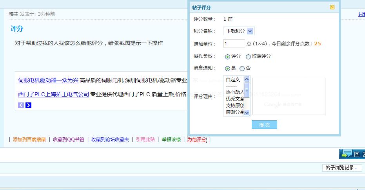Click the rating points input field
The image size is (365, 190).
pyautogui.click(x=233, y=44)
